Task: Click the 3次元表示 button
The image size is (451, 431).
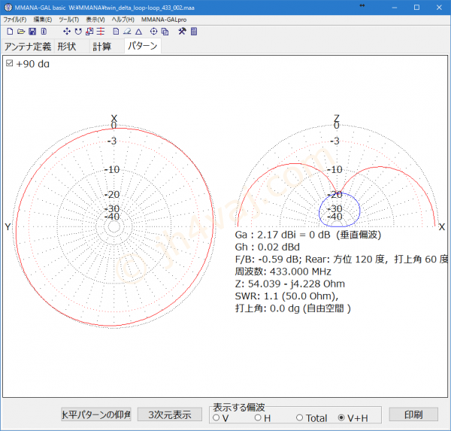Action: point(170,414)
